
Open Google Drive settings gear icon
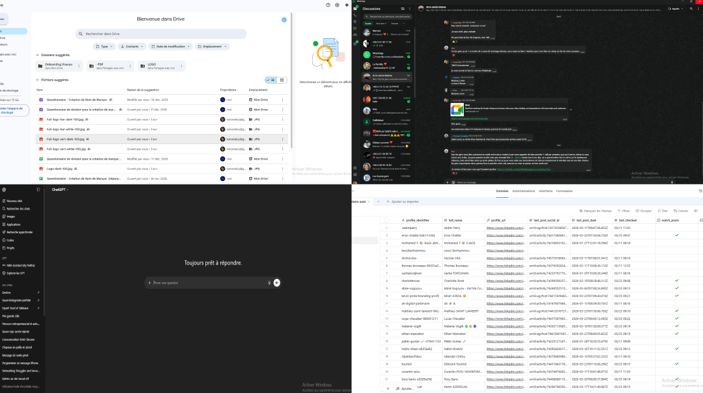click(337, 5)
